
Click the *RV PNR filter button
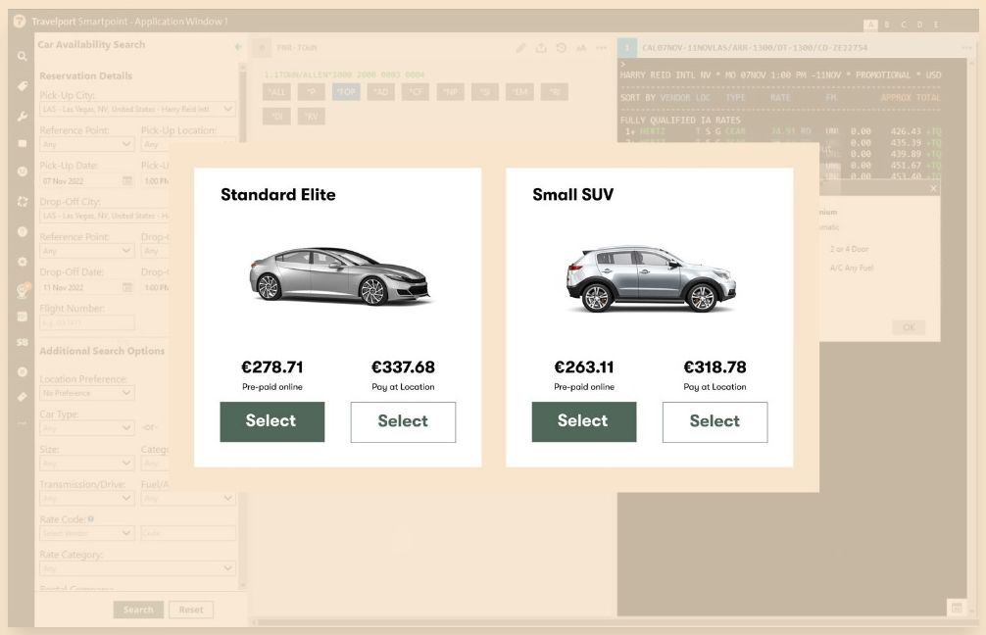[312, 117]
